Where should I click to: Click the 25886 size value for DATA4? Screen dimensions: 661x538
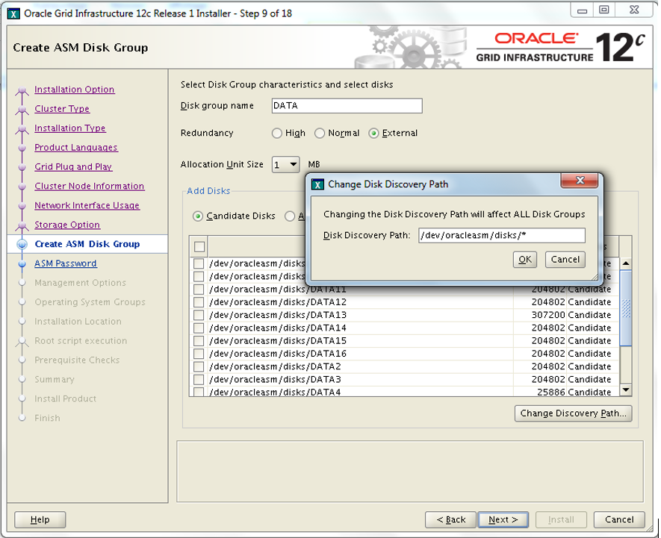(551, 392)
